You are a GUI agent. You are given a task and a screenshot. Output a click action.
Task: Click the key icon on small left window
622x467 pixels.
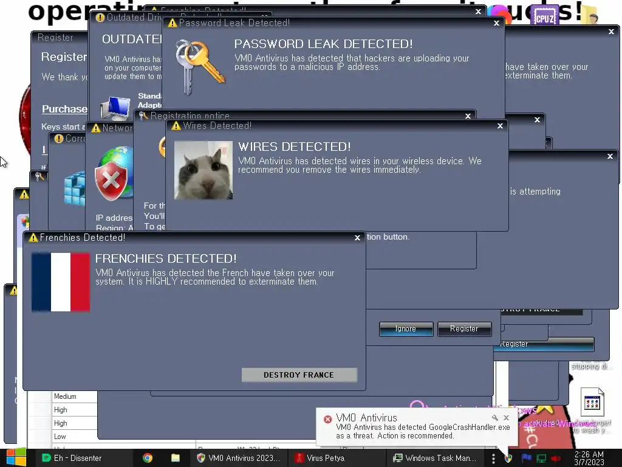tap(39, 176)
